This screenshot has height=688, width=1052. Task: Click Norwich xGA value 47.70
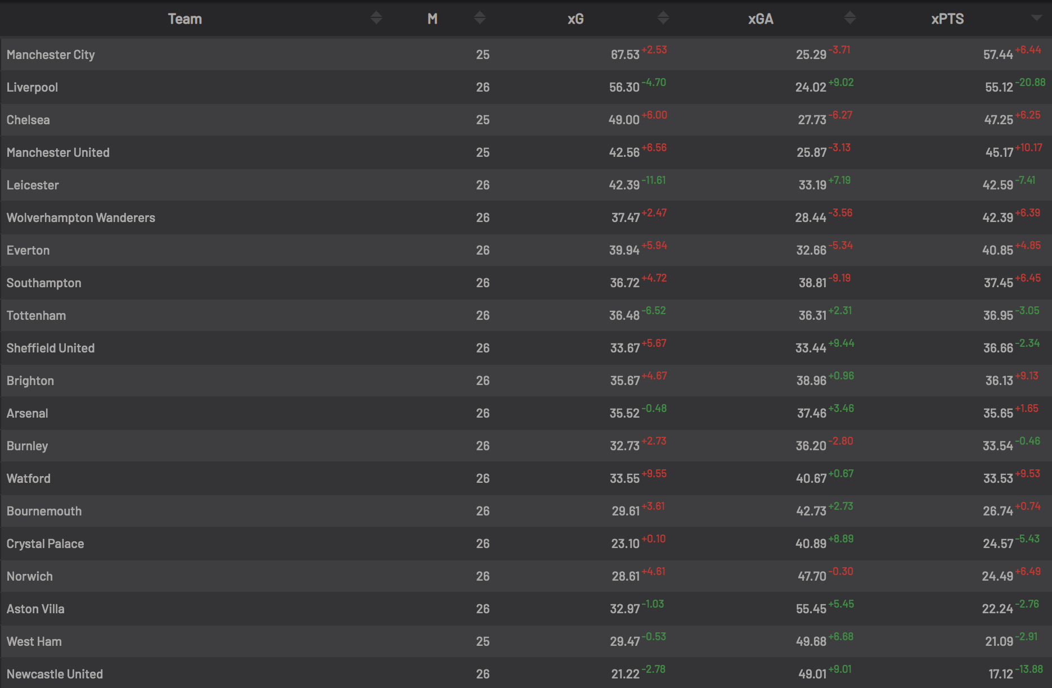(812, 576)
